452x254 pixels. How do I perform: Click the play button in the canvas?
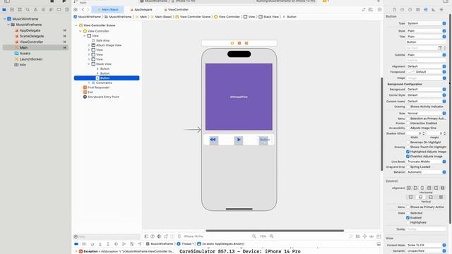click(x=239, y=140)
